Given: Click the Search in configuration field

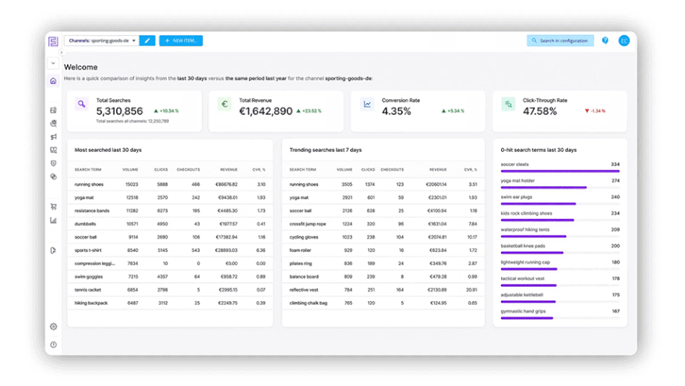Looking at the screenshot, I should 560,41.
